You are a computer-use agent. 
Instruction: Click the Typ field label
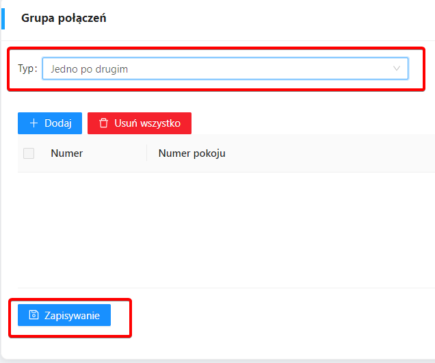(27, 68)
